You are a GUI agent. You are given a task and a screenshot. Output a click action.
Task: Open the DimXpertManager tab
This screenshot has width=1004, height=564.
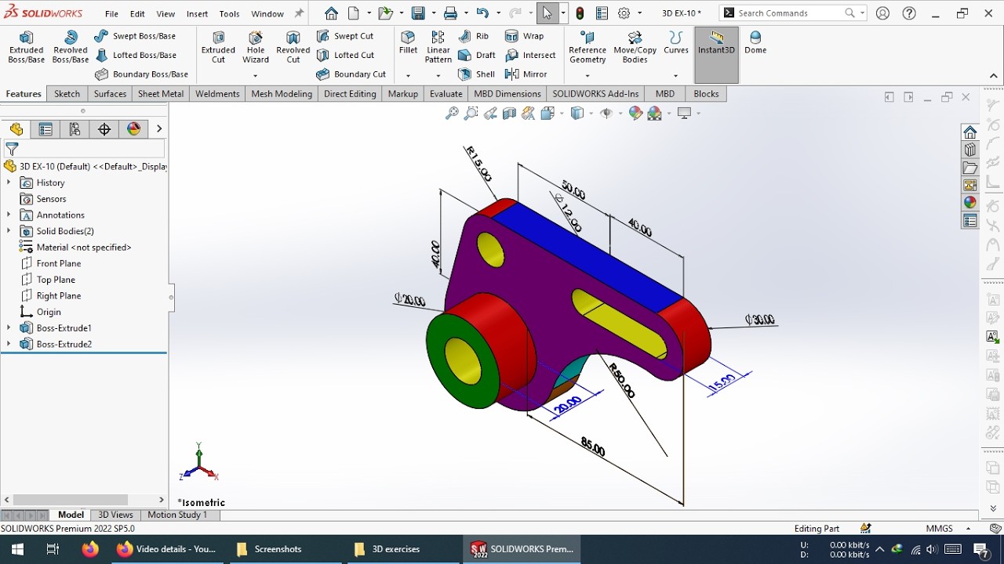(x=104, y=129)
